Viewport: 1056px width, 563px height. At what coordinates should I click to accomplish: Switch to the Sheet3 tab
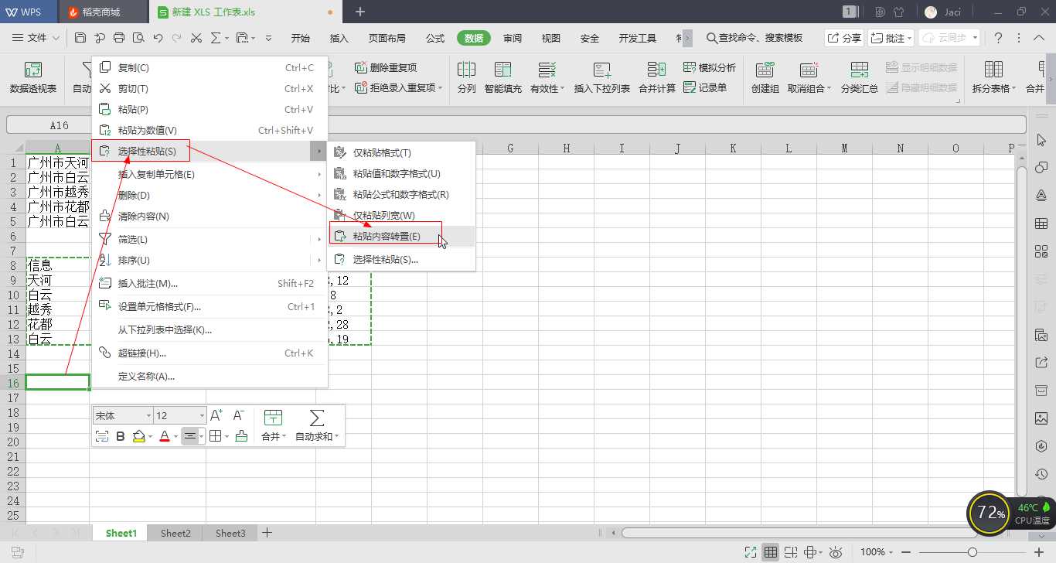pyautogui.click(x=230, y=533)
